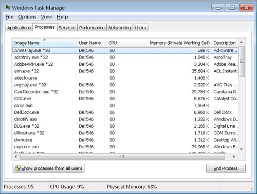The image size is (257, 194).
Task: Click the 06 CPU value for DellDock
Action: (112, 112)
